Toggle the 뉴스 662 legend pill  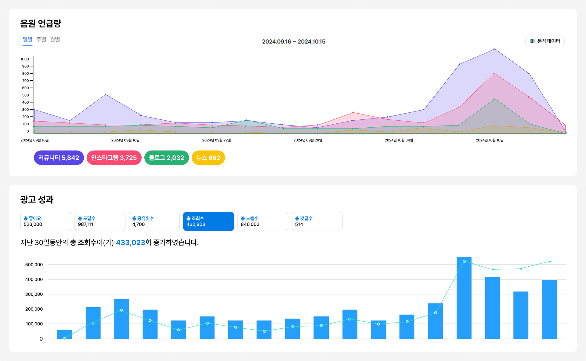[x=208, y=158]
